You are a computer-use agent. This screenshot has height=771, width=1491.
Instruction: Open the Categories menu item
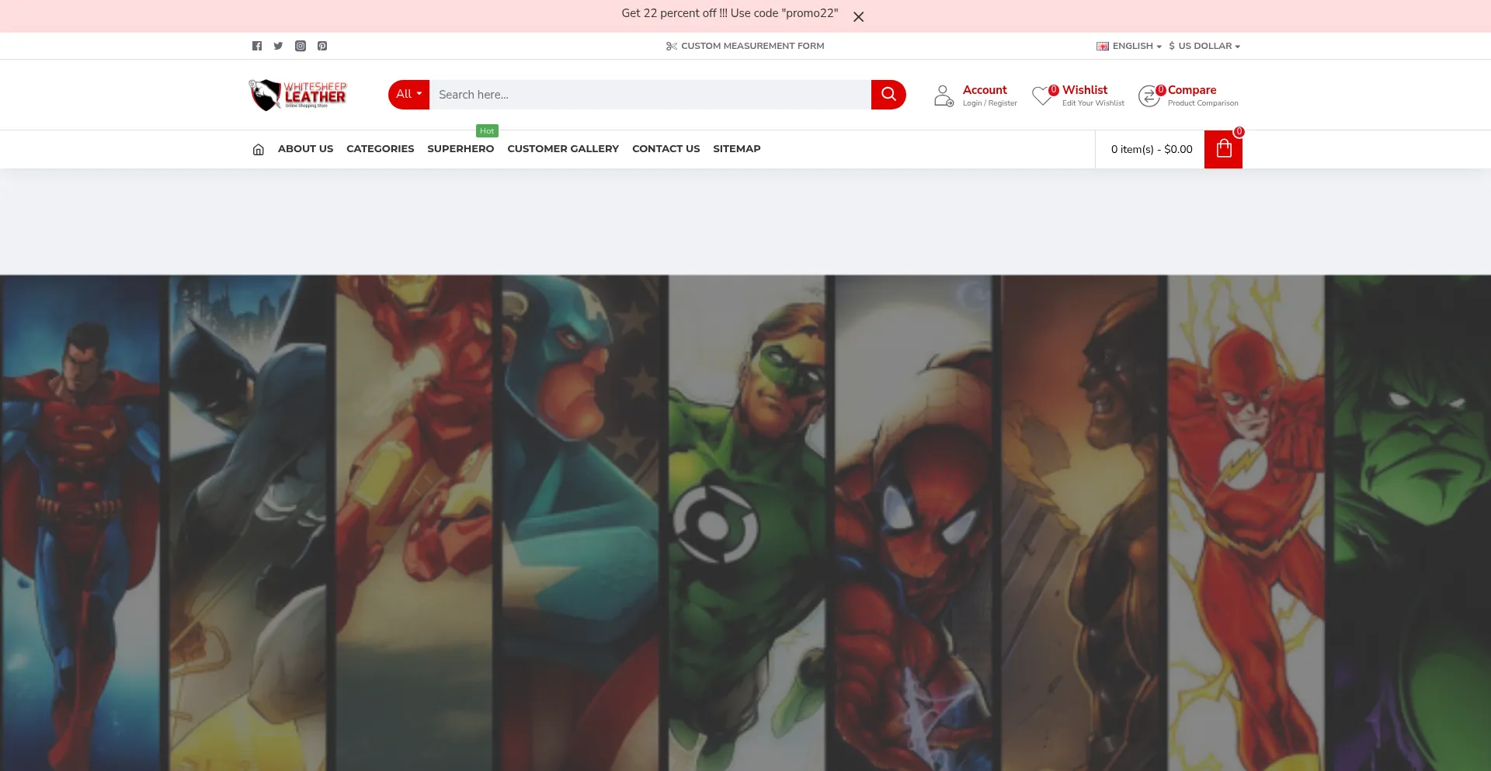[x=380, y=149]
